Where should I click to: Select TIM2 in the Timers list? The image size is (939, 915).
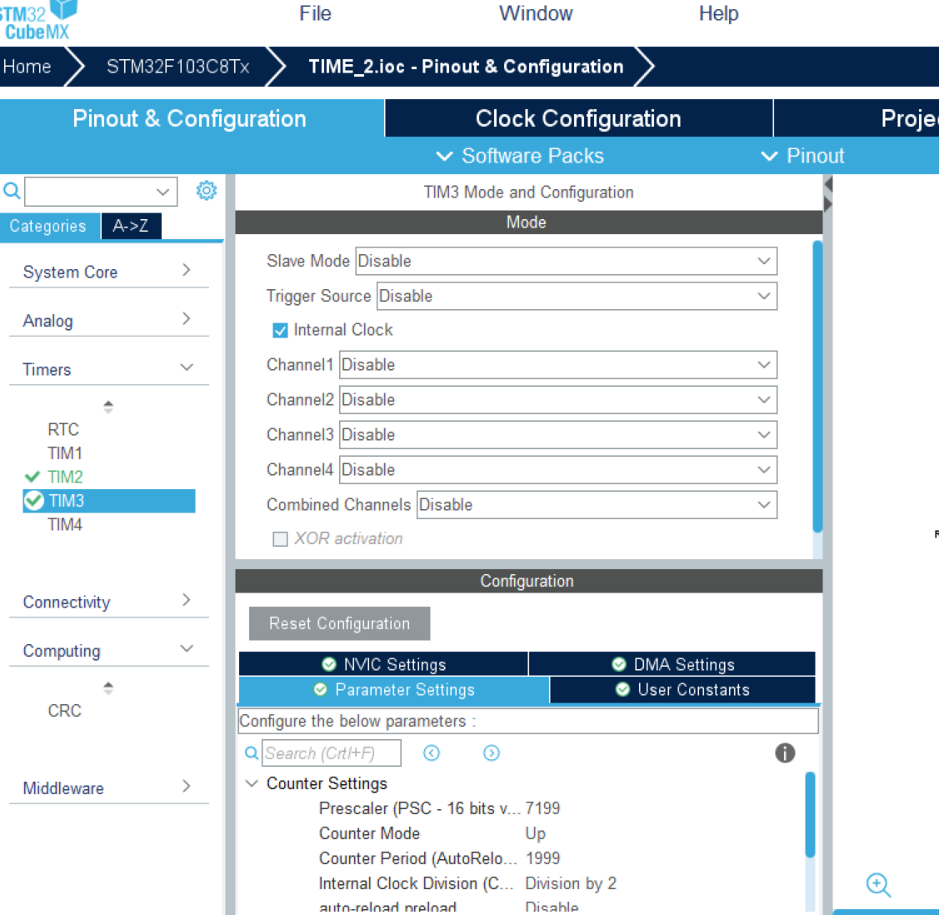[65, 477]
